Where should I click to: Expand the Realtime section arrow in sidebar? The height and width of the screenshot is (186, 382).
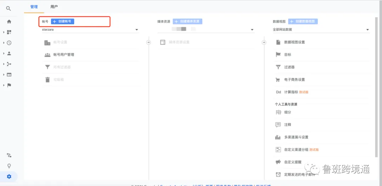point(4,43)
